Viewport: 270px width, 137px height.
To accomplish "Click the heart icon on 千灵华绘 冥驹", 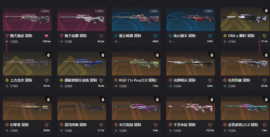I will tap(210, 125).
